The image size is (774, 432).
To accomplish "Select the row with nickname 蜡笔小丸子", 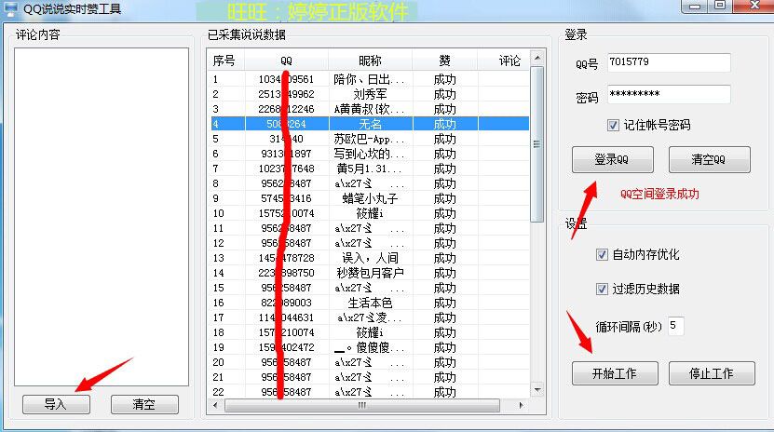I will (x=370, y=197).
